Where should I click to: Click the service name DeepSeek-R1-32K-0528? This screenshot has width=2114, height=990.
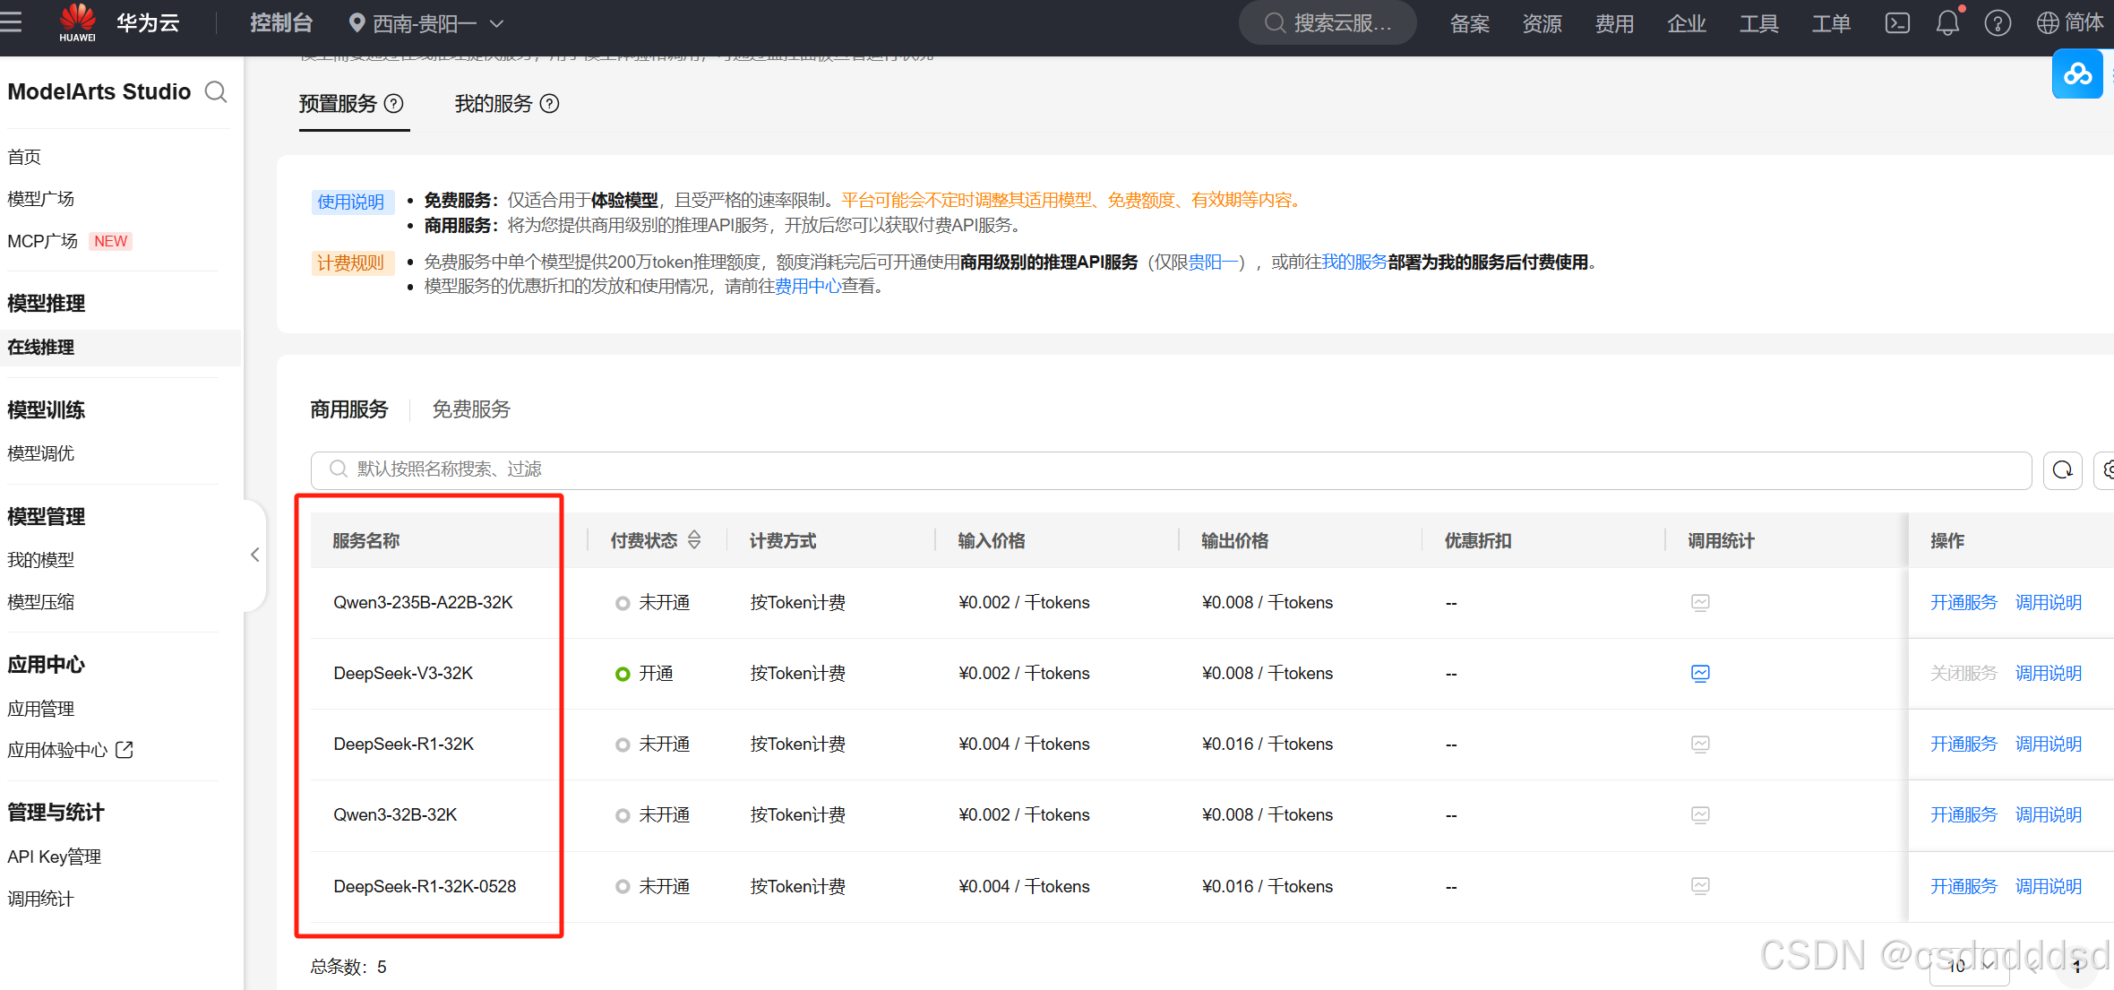[425, 886]
